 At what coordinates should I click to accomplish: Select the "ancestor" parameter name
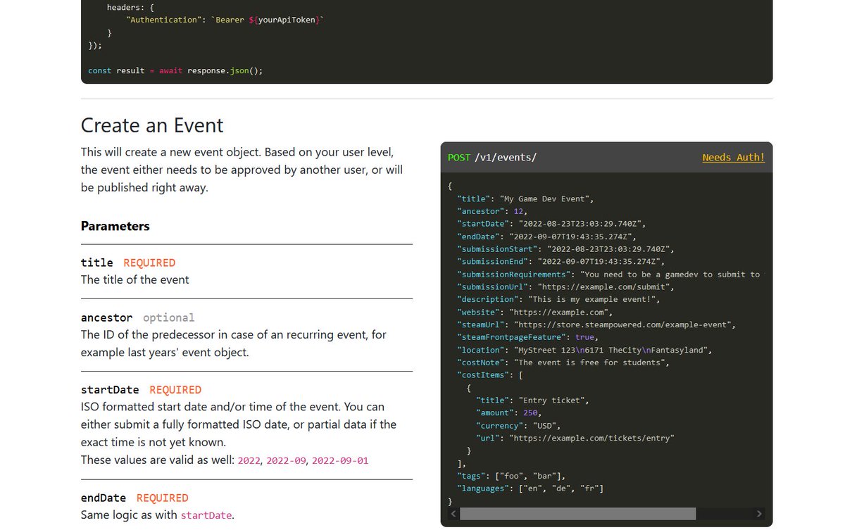click(x=107, y=317)
